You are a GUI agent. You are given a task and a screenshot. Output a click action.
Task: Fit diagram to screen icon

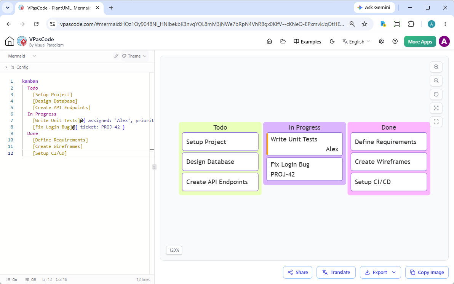(436, 108)
